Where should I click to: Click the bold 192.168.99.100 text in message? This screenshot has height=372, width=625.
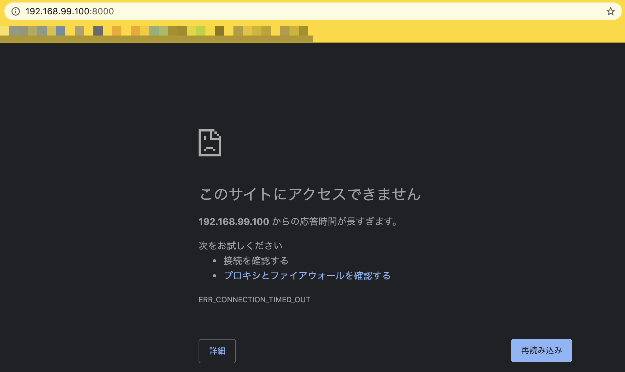[233, 222]
